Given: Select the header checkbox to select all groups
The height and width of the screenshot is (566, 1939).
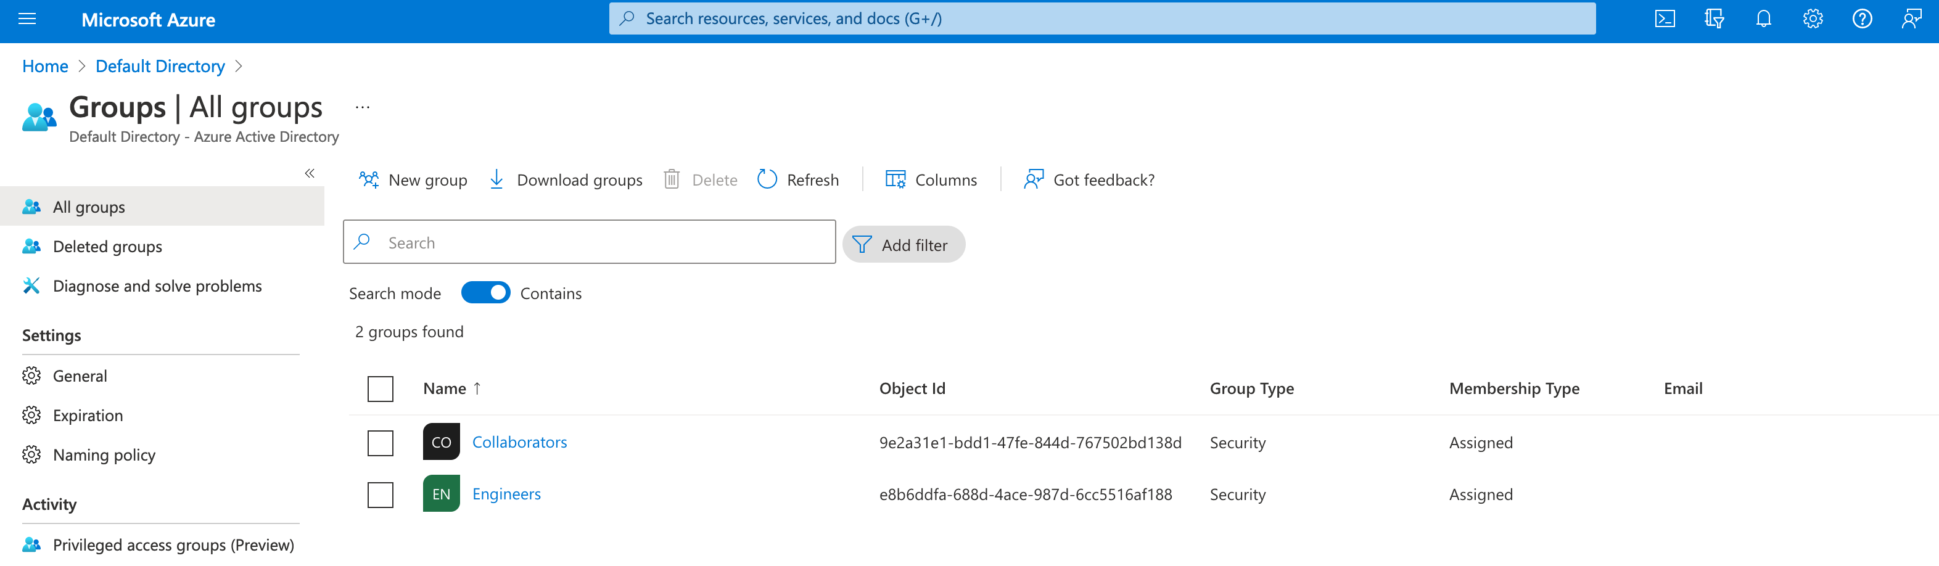Looking at the screenshot, I should tap(380, 388).
